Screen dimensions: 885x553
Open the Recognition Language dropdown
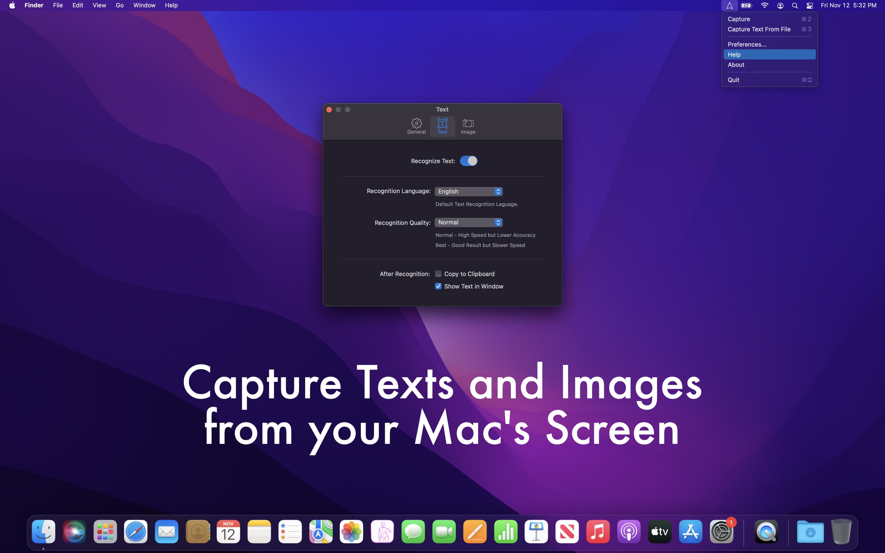click(x=468, y=192)
